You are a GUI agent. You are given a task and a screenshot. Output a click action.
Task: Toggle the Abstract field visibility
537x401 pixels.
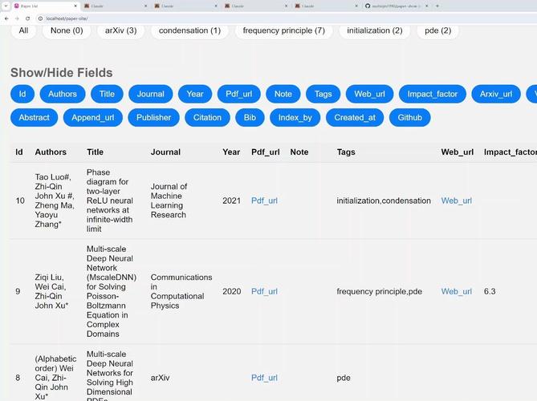35,118
